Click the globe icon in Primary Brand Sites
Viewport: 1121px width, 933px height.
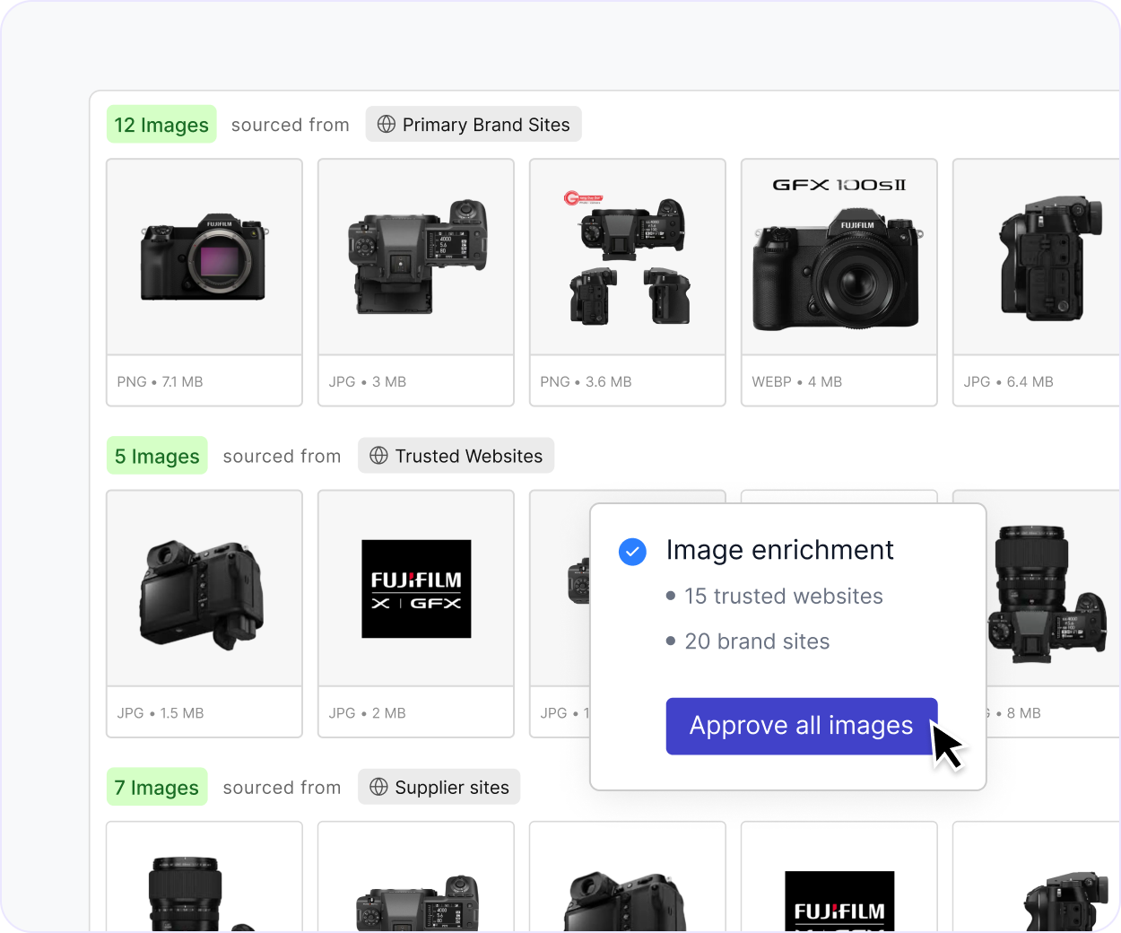coord(387,125)
